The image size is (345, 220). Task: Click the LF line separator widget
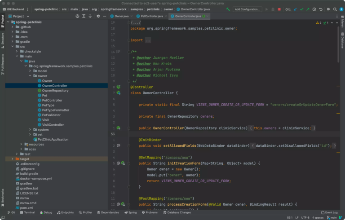tap(297, 218)
